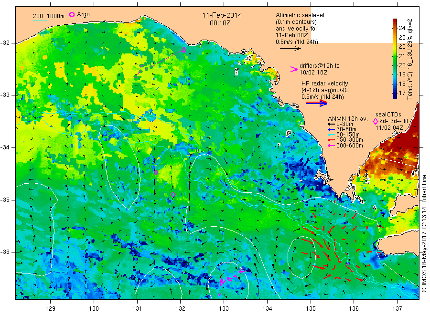Click the '11/02 04Z' sealCTD time text
The width and height of the screenshot is (430, 315).
tap(389, 128)
